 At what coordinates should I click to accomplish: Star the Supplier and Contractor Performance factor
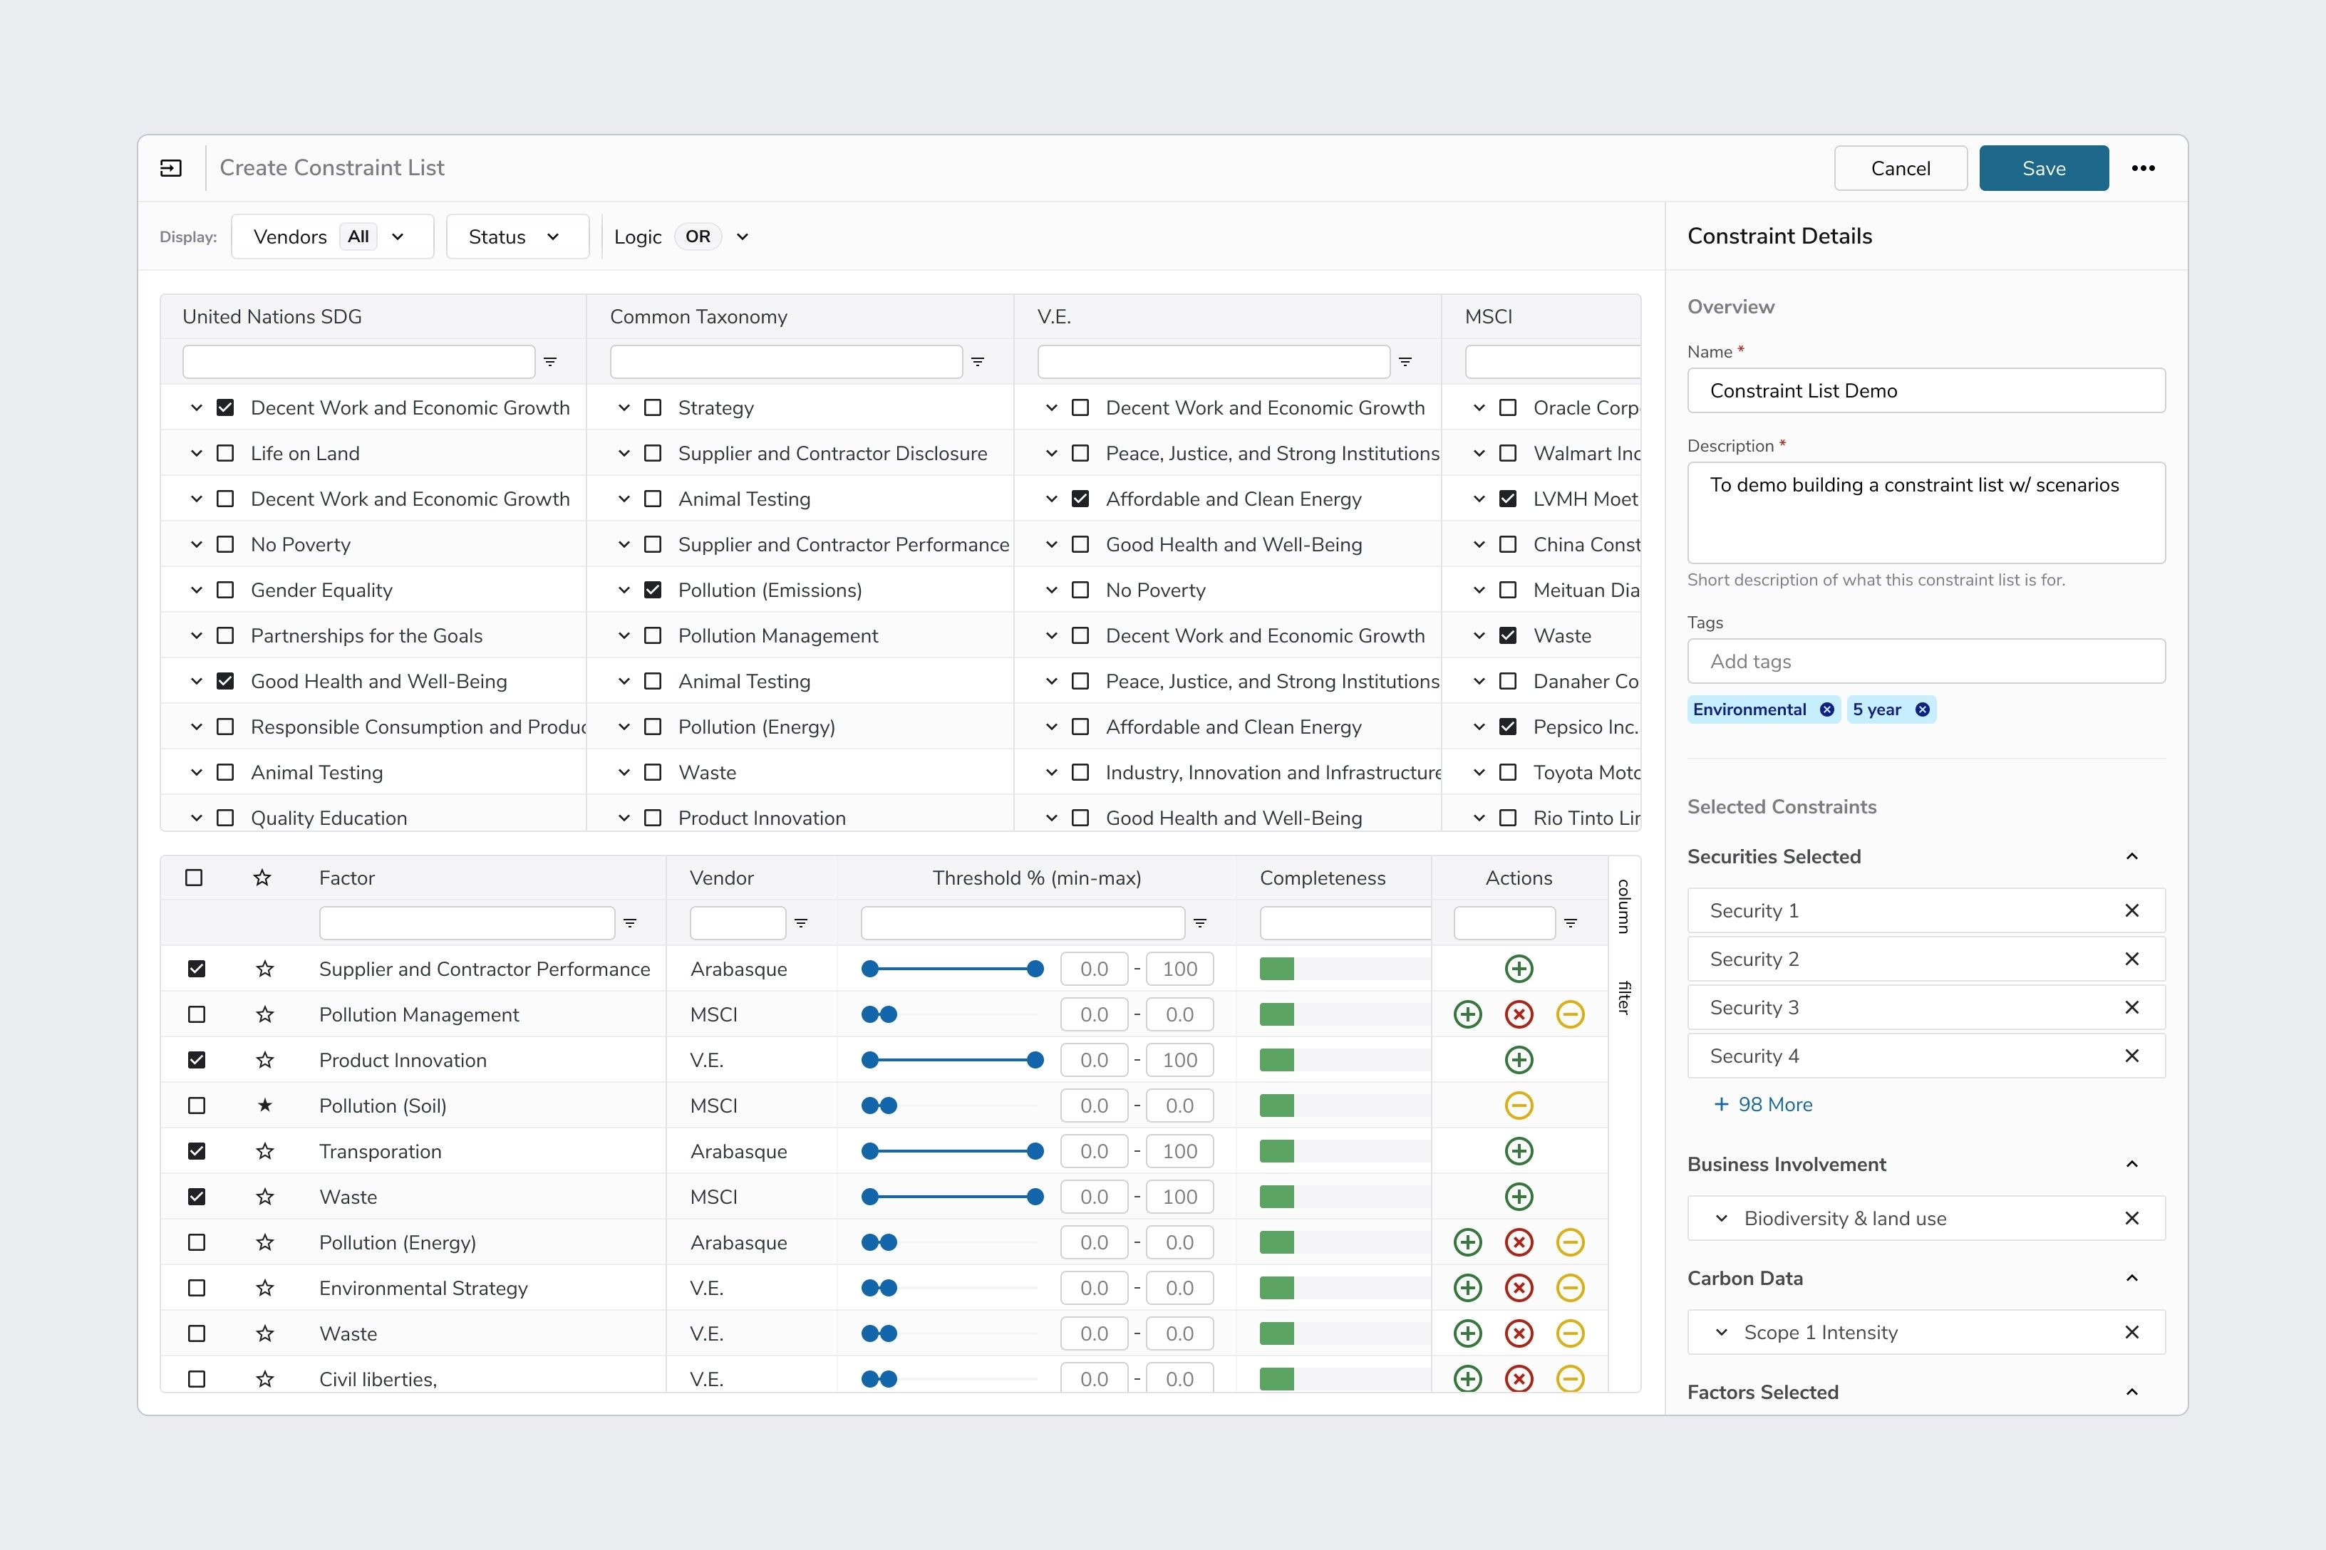[x=264, y=969]
